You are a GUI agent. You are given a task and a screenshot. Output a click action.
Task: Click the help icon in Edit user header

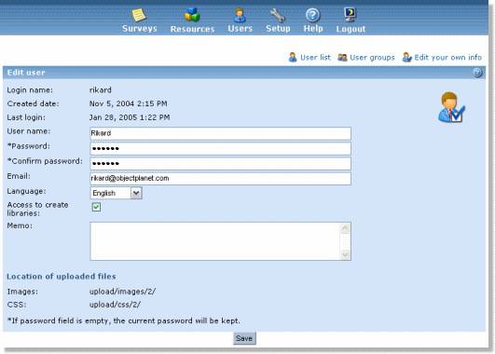pos(477,73)
